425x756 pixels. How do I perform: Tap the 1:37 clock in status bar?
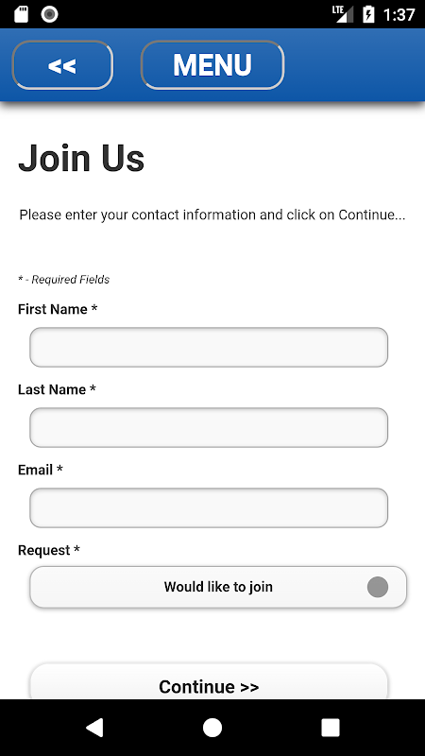coord(399,14)
